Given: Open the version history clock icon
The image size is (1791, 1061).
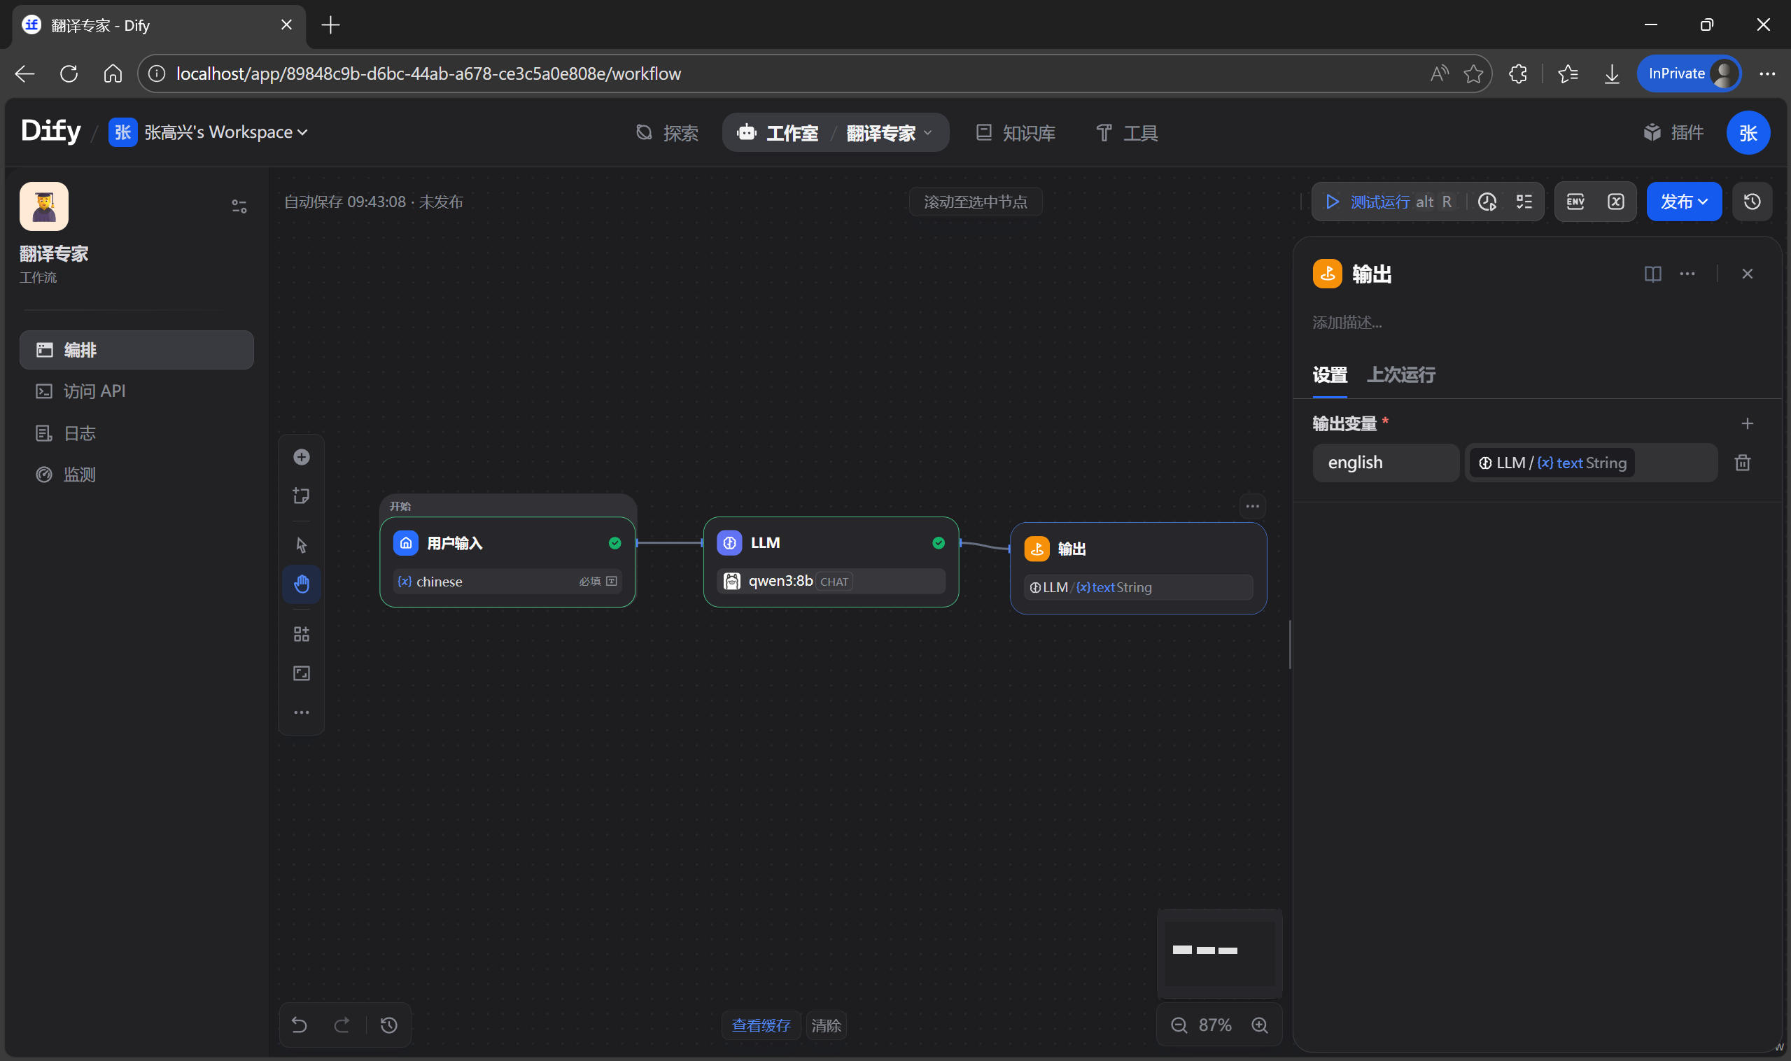Looking at the screenshot, I should coord(1752,202).
